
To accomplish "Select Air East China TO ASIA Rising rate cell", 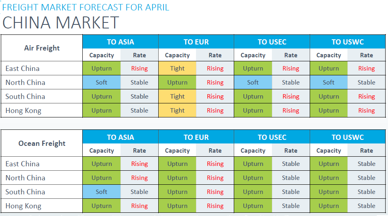I will [139, 69].
